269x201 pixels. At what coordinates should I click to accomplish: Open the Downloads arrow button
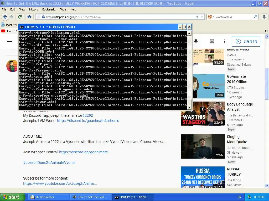click(264, 17)
